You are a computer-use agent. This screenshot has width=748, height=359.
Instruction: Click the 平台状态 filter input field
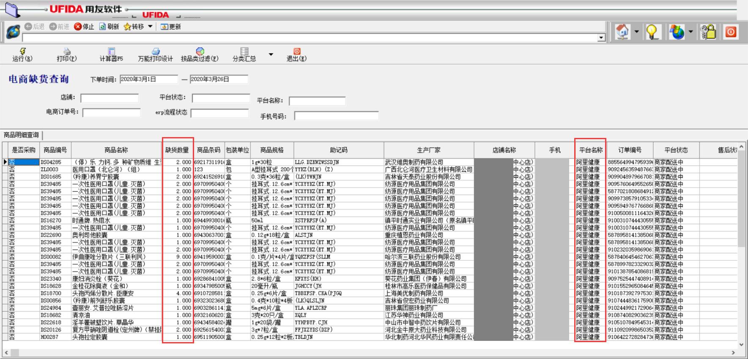221,98
